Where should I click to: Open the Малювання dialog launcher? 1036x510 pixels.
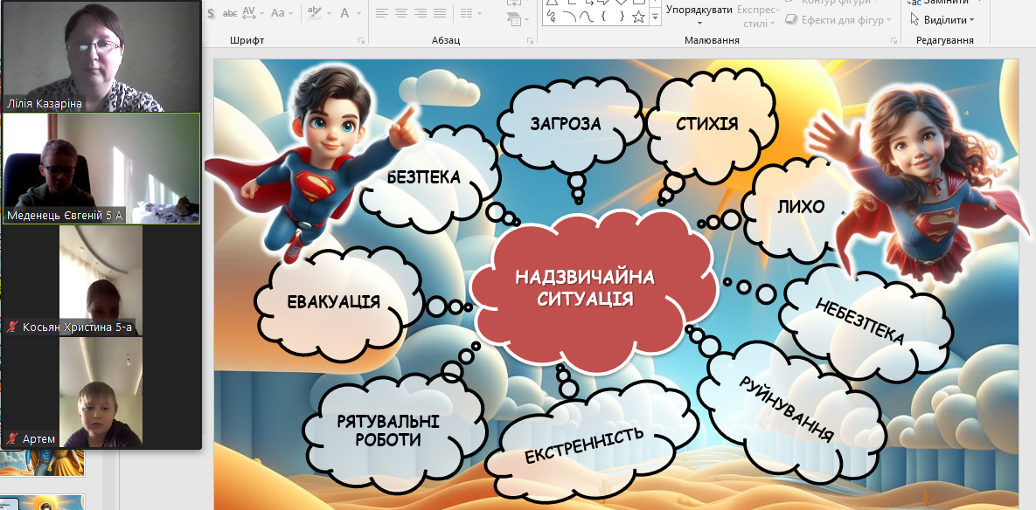coord(893,41)
